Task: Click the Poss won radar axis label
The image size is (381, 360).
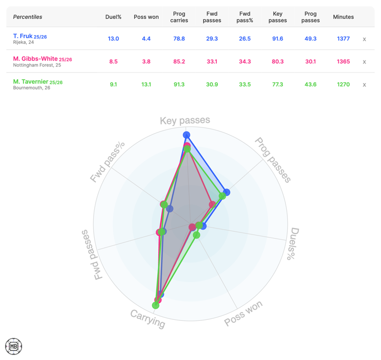Action: coord(243,313)
